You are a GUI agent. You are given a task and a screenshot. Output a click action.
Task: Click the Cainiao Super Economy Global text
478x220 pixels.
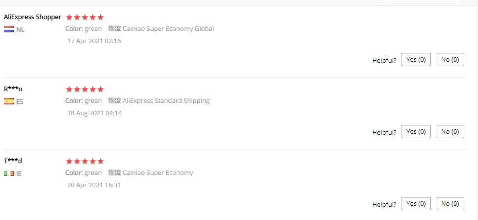(168, 29)
